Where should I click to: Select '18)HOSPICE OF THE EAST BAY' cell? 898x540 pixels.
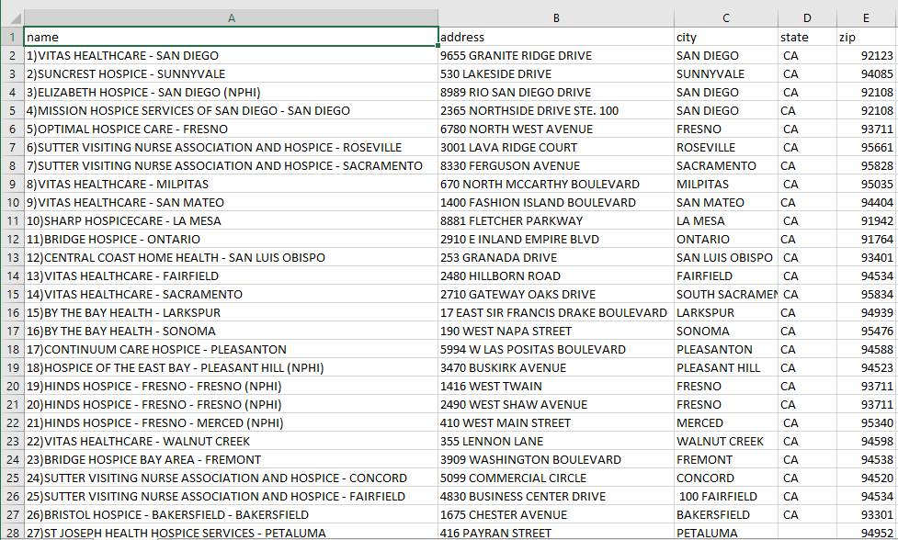tap(232, 368)
